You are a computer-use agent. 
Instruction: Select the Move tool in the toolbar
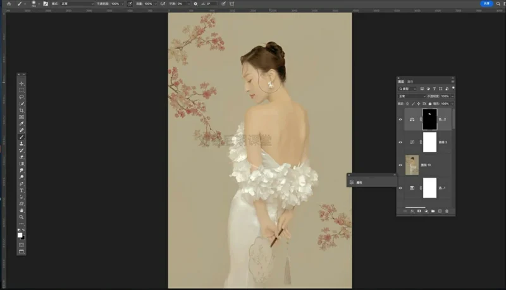tap(22, 83)
